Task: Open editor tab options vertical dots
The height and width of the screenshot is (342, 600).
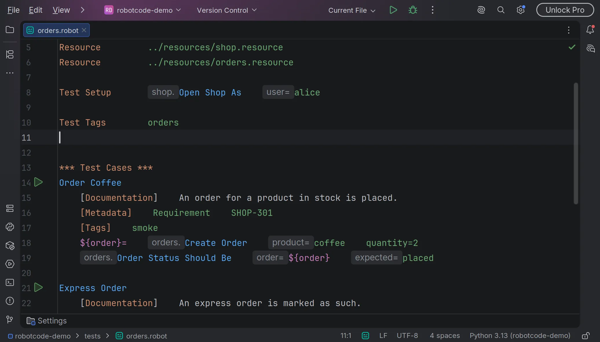Action: [568, 30]
